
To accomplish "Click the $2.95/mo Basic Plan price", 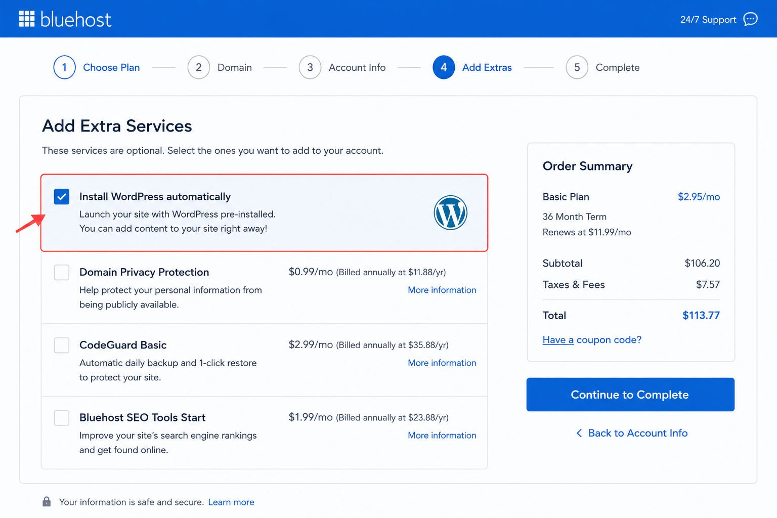I will click(699, 197).
